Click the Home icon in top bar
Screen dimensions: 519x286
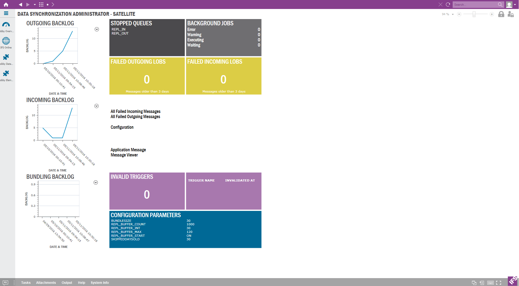coord(6,5)
